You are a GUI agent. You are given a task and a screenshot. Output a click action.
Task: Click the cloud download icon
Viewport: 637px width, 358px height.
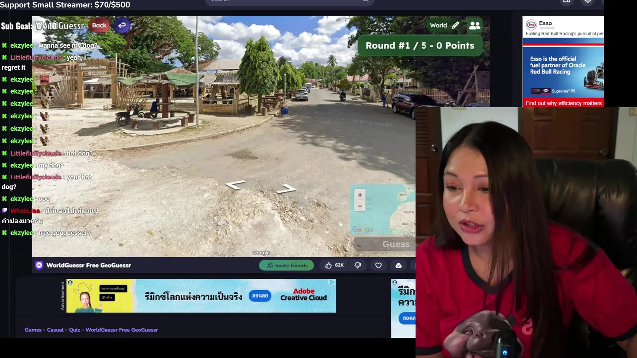pos(398,265)
